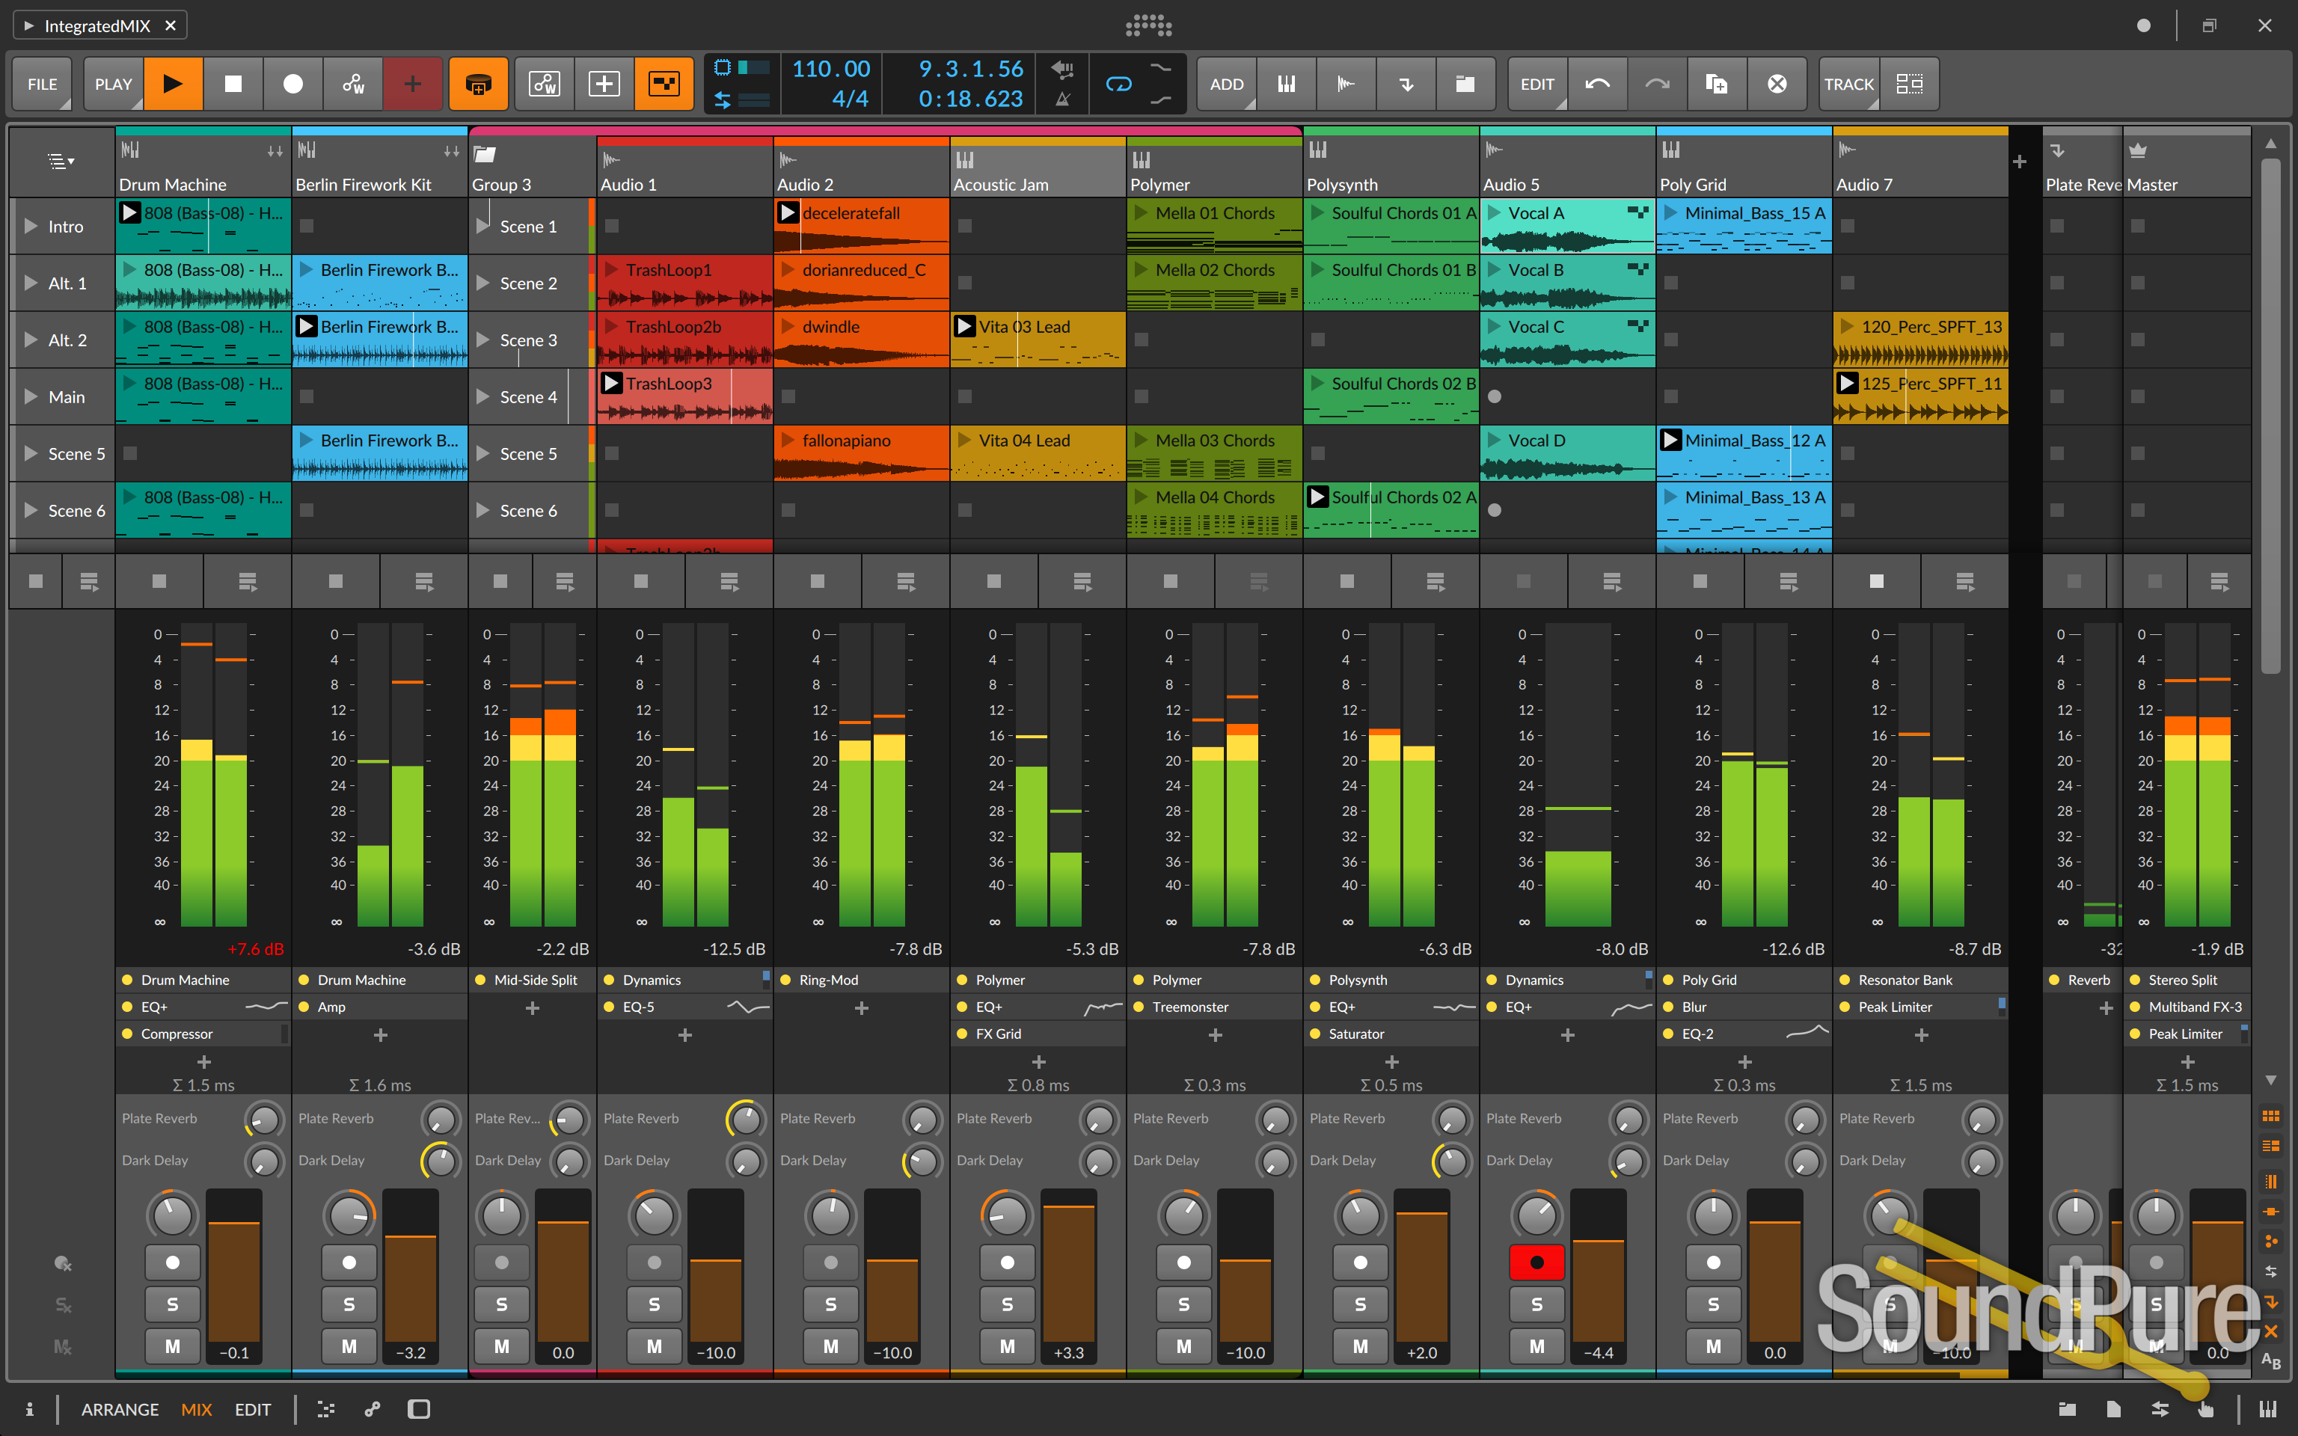Click the transport Play button
Image resolution: width=2298 pixels, height=1436 pixels.
173,84
